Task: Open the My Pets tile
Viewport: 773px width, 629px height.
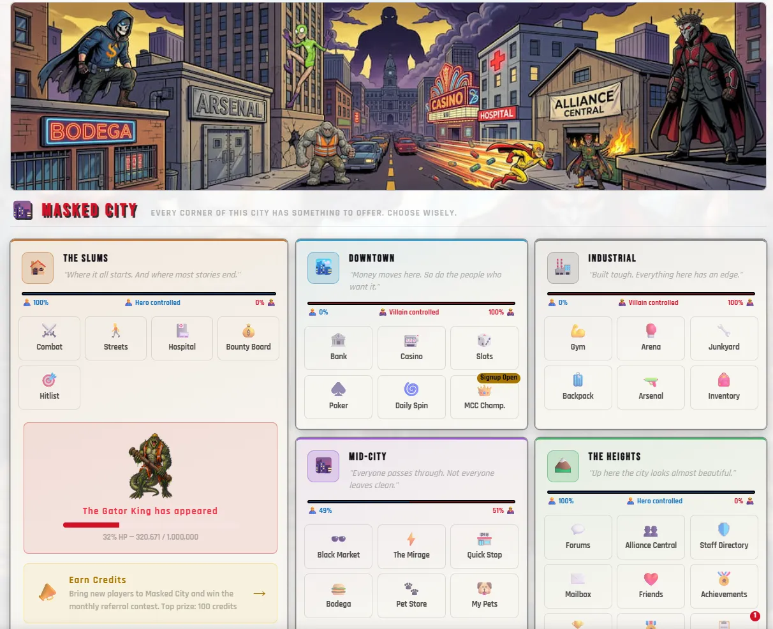Action: 485,595
